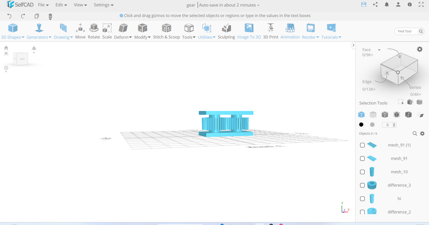Viewport: 429px width, 225px height.
Task: Toggle the difference_3 object checkbox
Action: pos(362,185)
